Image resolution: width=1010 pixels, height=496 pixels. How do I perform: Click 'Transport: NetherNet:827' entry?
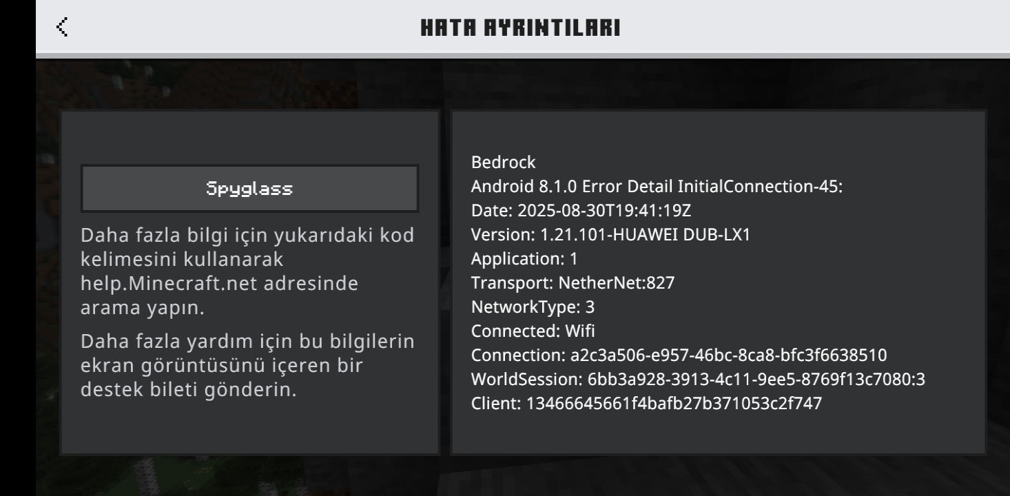click(x=573, y=283)
